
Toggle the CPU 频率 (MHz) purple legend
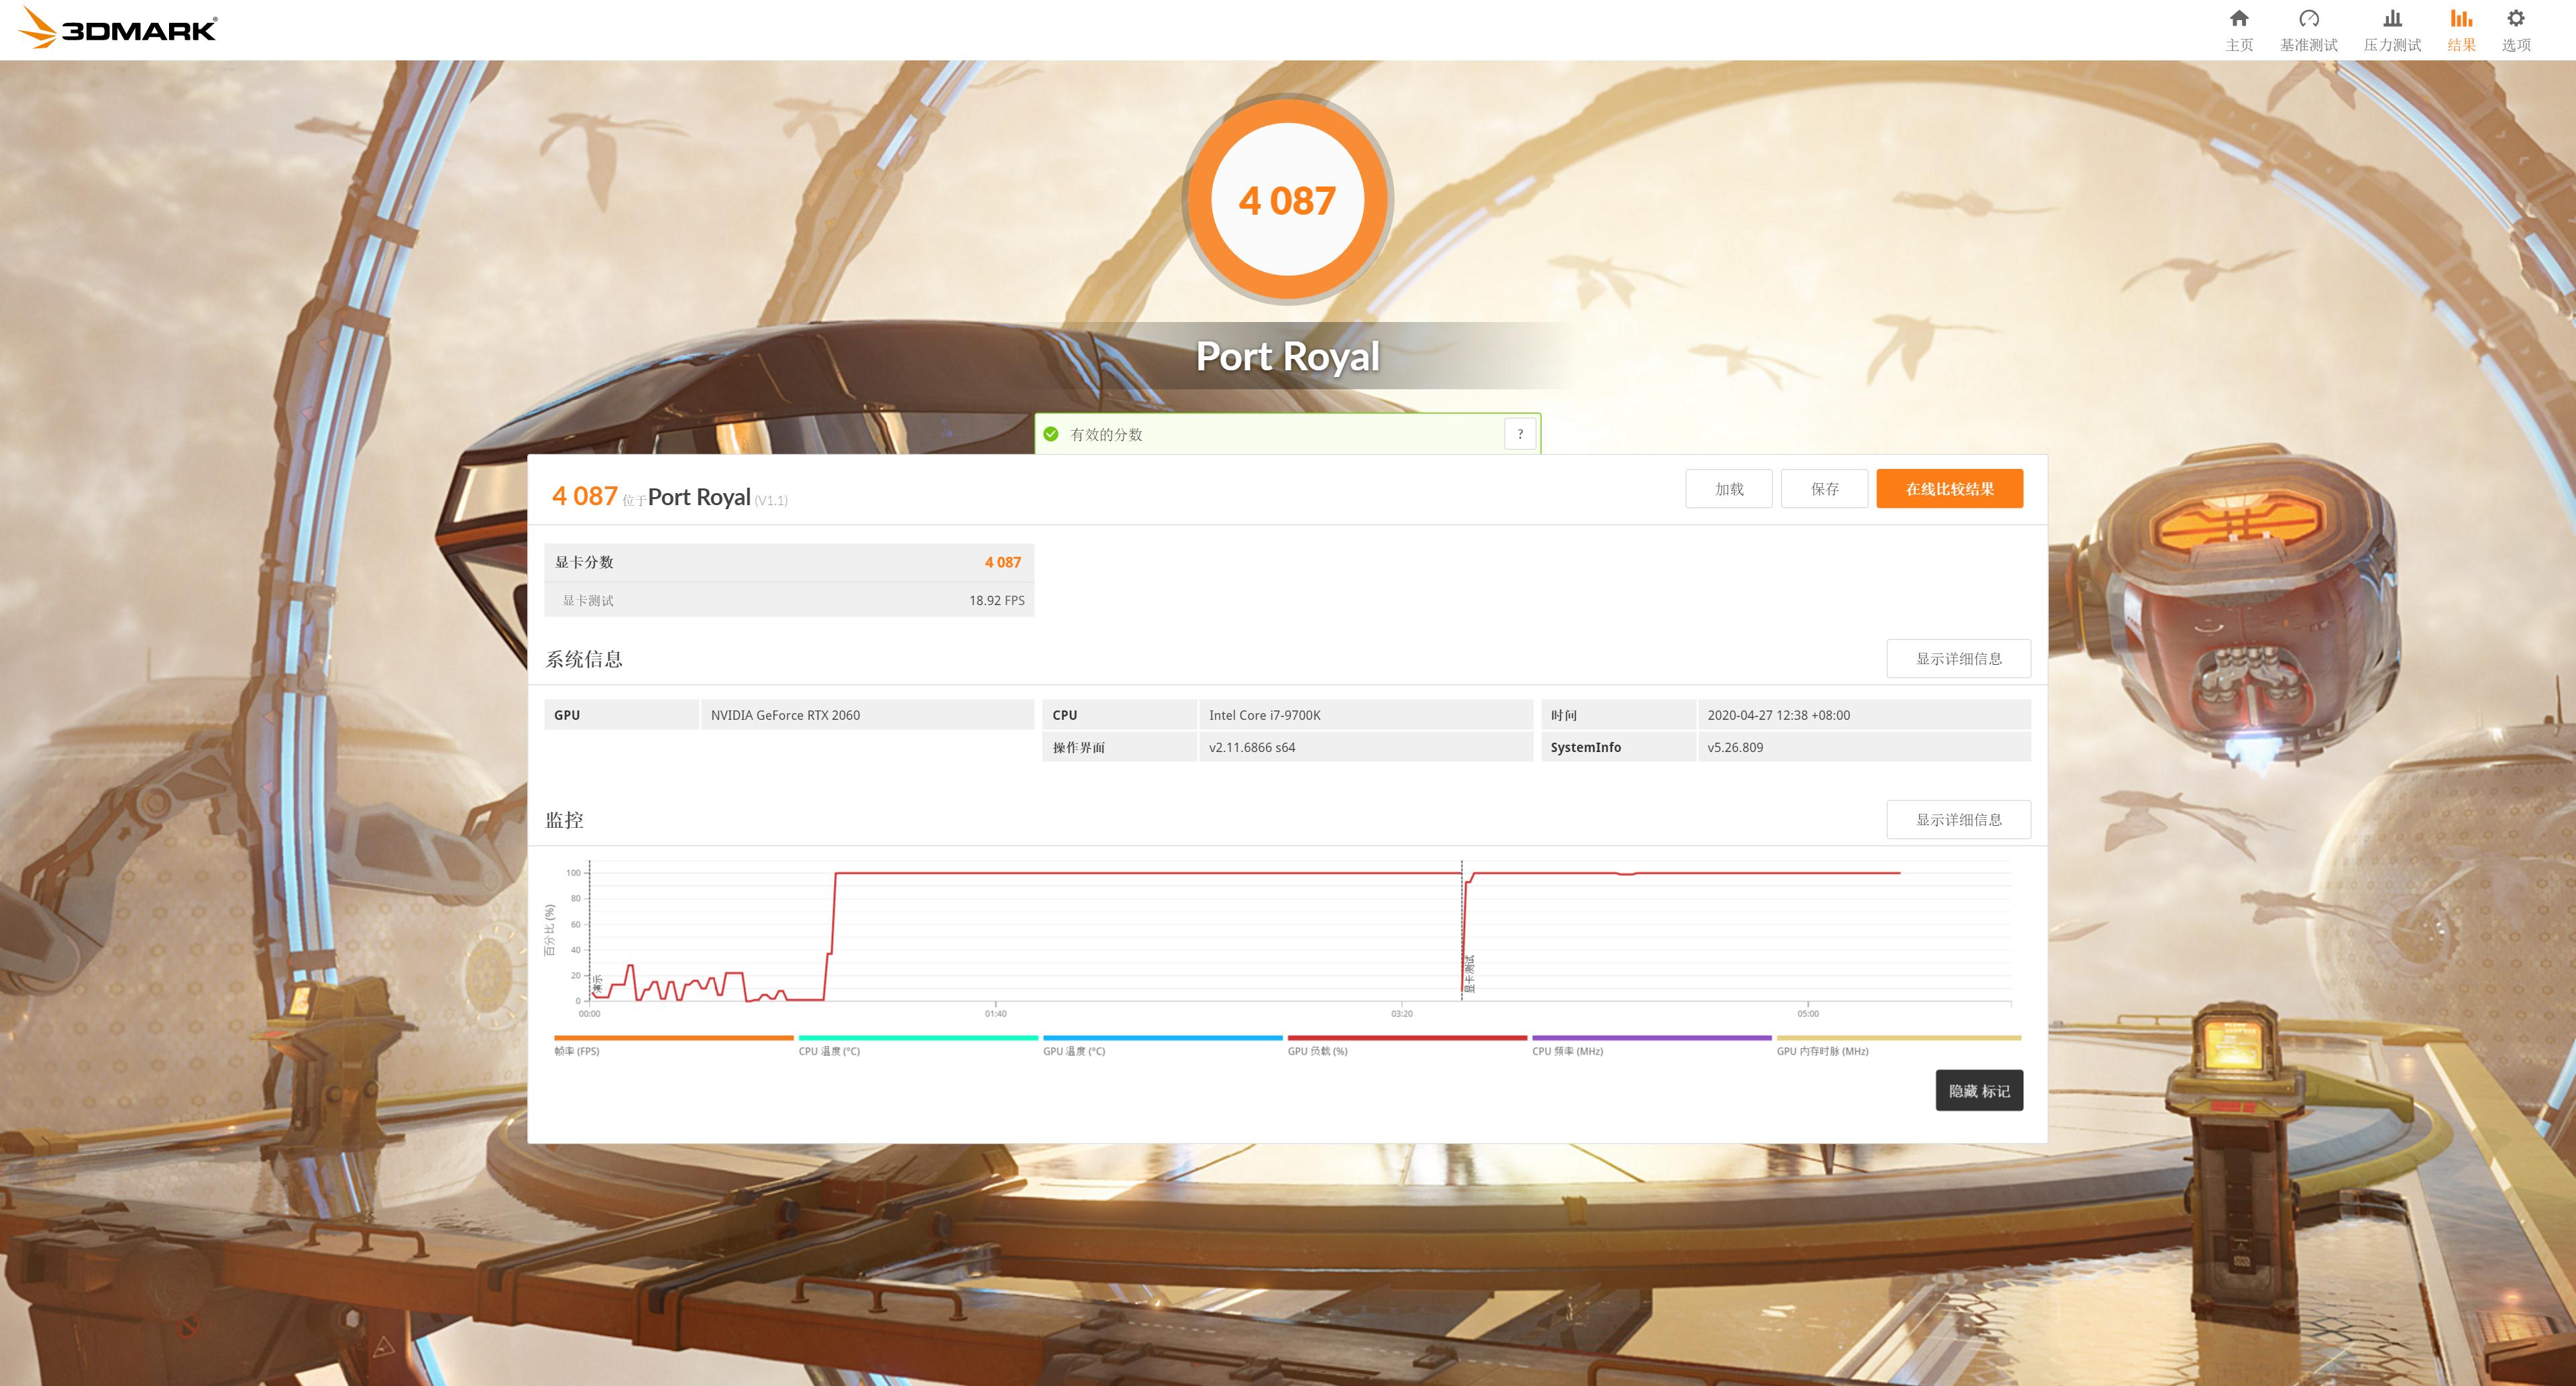(1567, 1051)
